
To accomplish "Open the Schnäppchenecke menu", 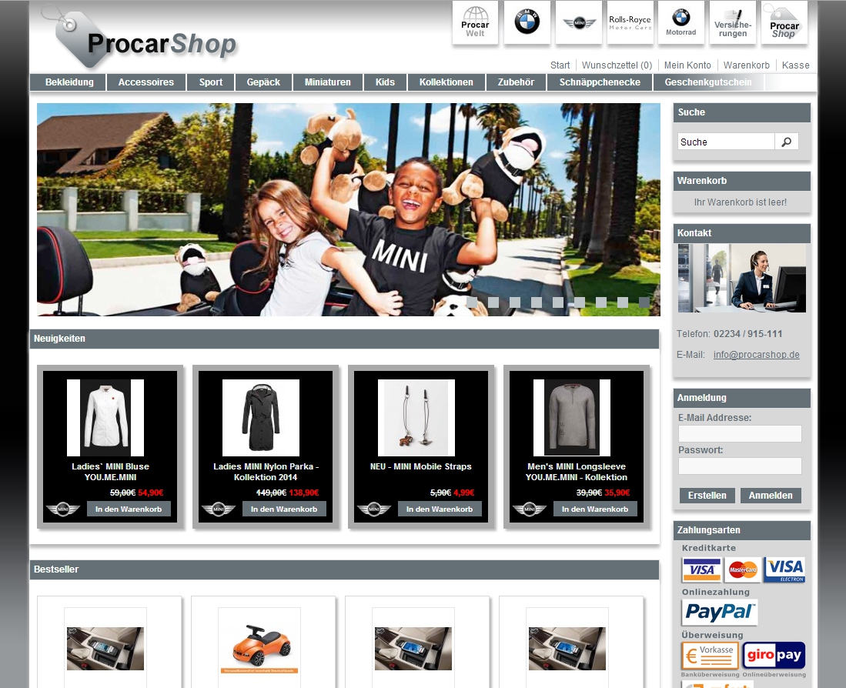I will pos(600,82).
